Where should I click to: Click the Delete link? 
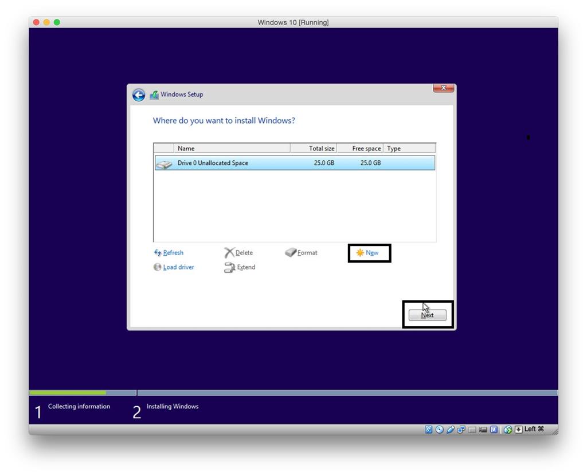[x=244, y=253]
